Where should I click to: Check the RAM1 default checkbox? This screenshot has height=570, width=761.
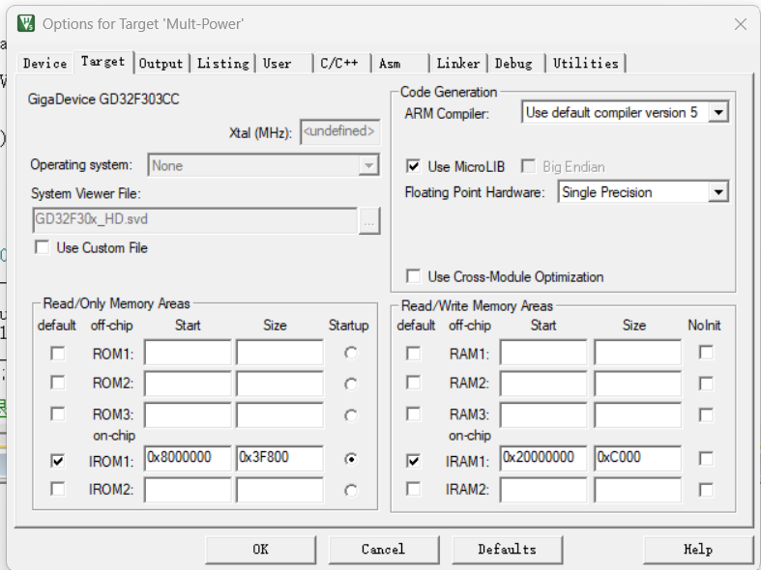[414, 354]
